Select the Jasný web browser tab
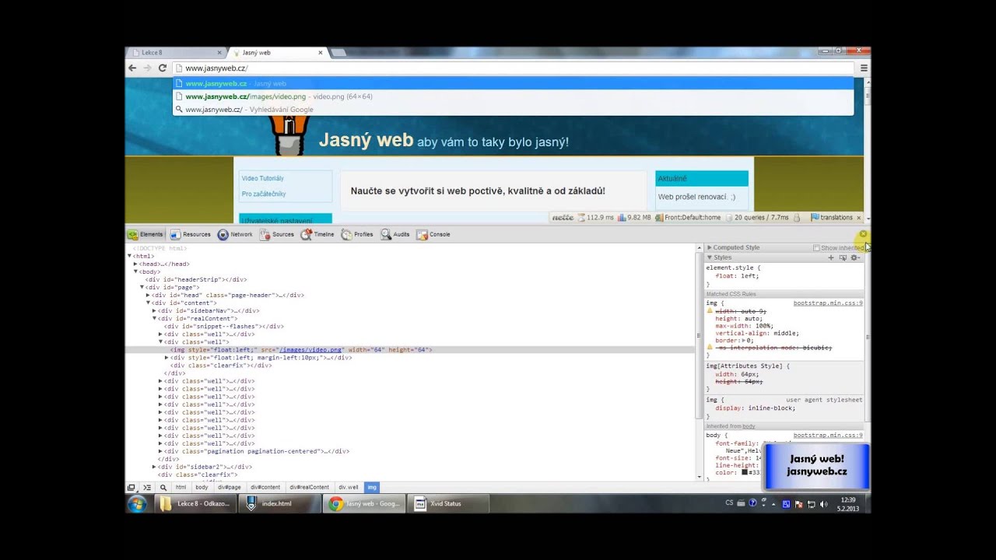This screenshot has width=996, height=560. (278, 52)
